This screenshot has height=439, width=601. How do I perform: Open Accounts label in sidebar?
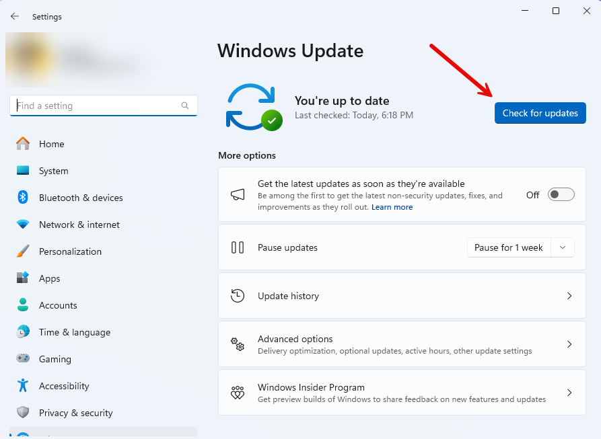click(x=58, y=305)
